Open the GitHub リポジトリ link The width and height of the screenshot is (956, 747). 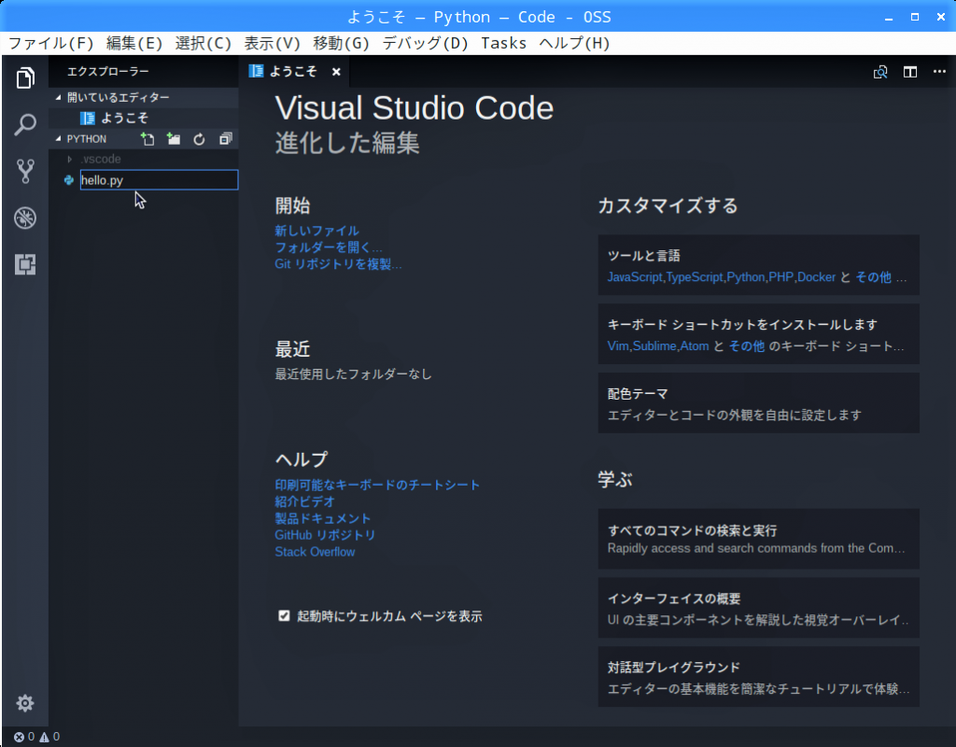(325, 535)
